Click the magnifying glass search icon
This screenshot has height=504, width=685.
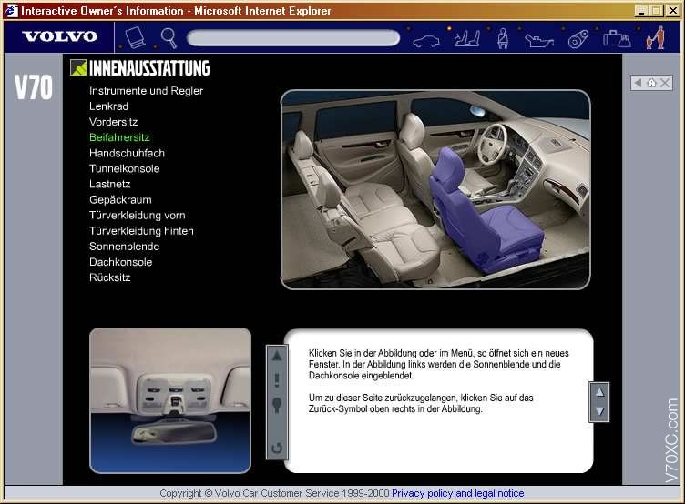coord(169,37)
